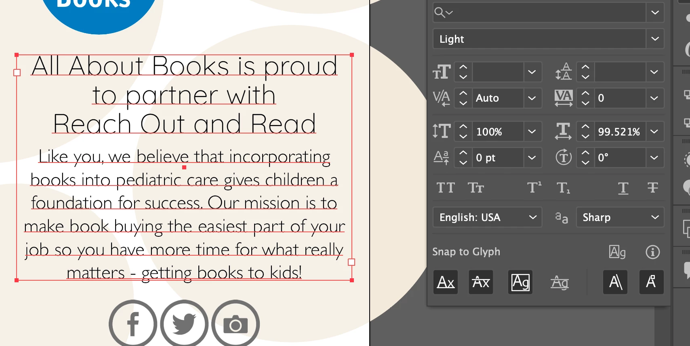The image size is (690, 346).
Task: Open Snap to Glyph info icon
Action: click(x=652, y=252)
